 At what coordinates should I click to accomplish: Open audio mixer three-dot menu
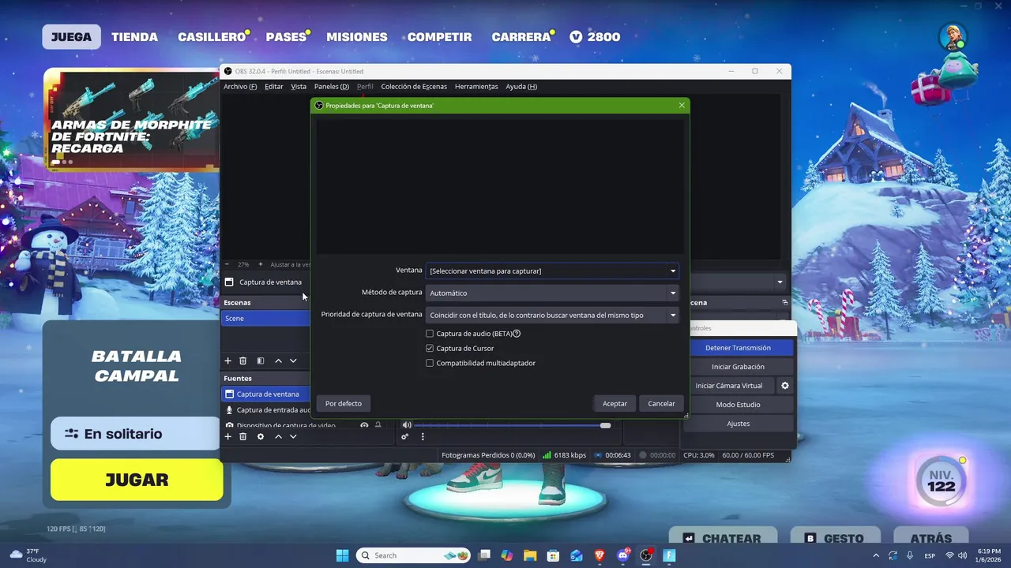(423, 437)
